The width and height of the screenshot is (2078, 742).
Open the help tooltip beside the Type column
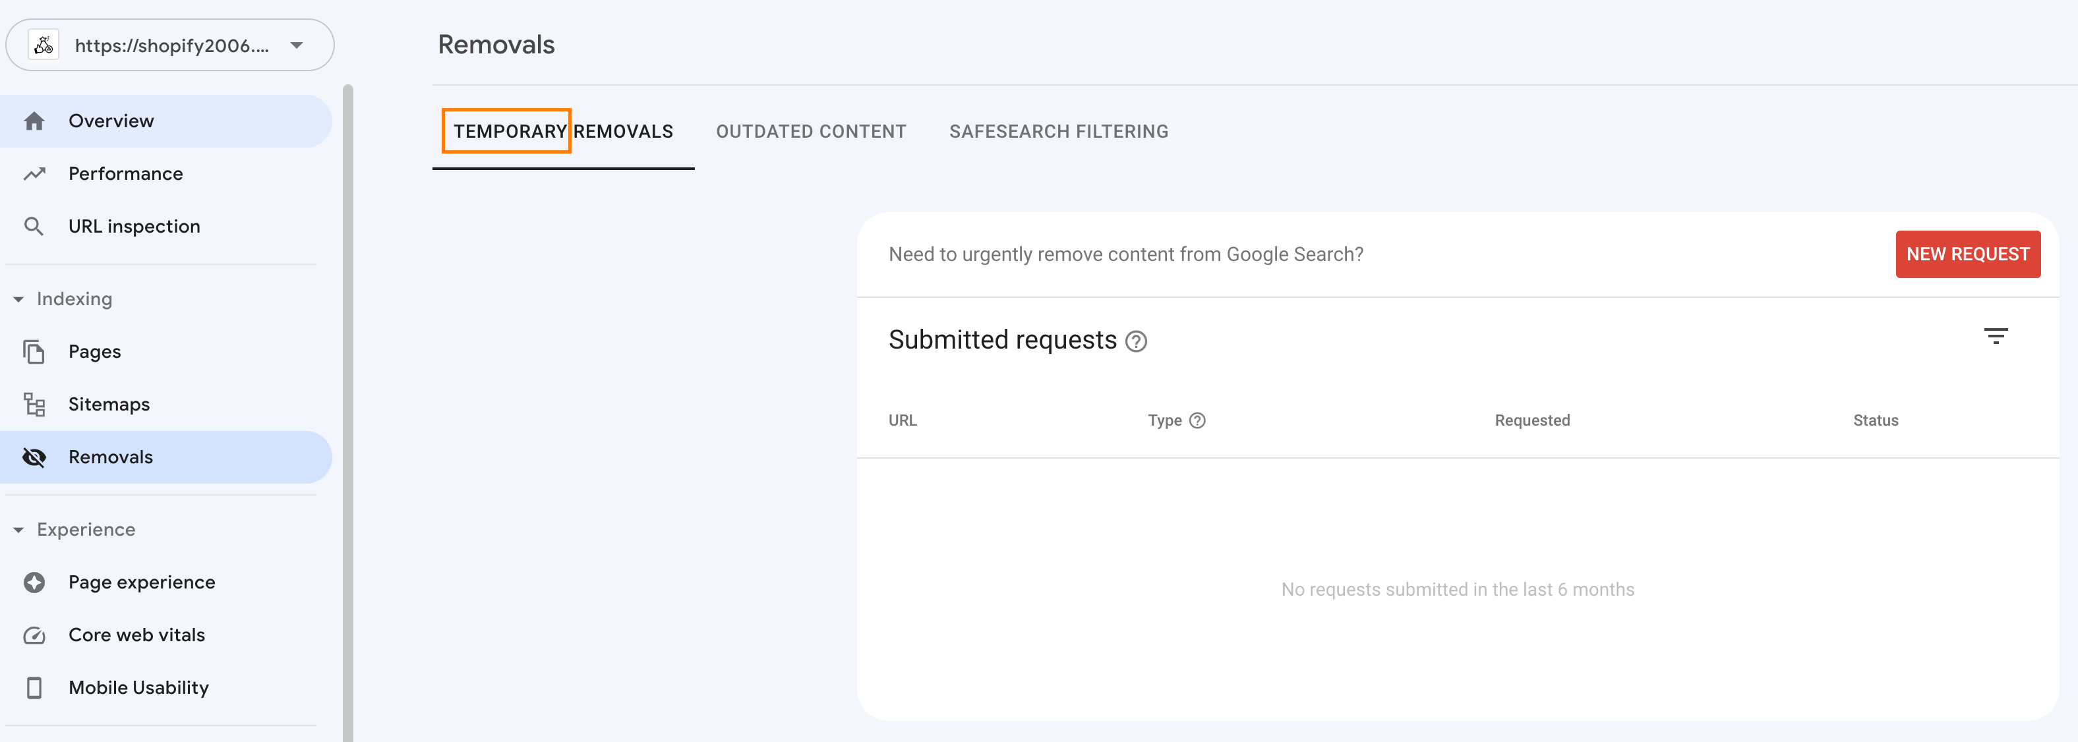1198,420
